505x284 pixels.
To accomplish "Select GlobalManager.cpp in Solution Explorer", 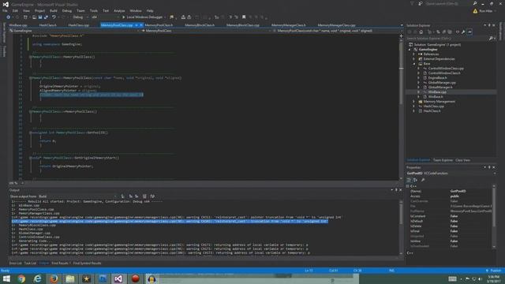I will tap(442, 82).
